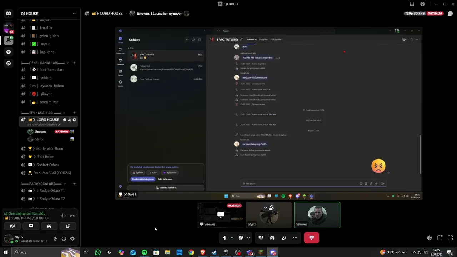
Task: Open the server folder with 51 badge
Action: click(9, 28)
